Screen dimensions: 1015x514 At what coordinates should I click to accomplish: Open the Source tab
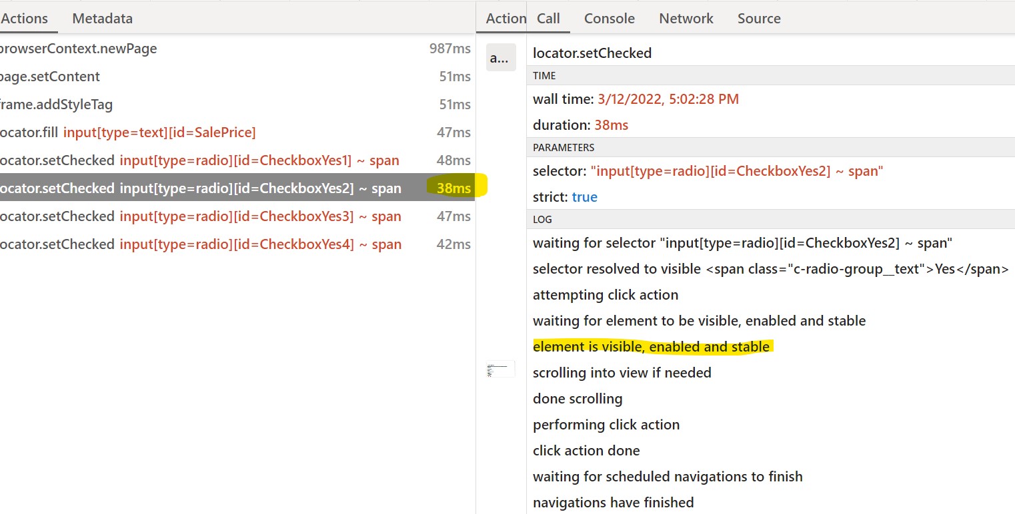758,18
